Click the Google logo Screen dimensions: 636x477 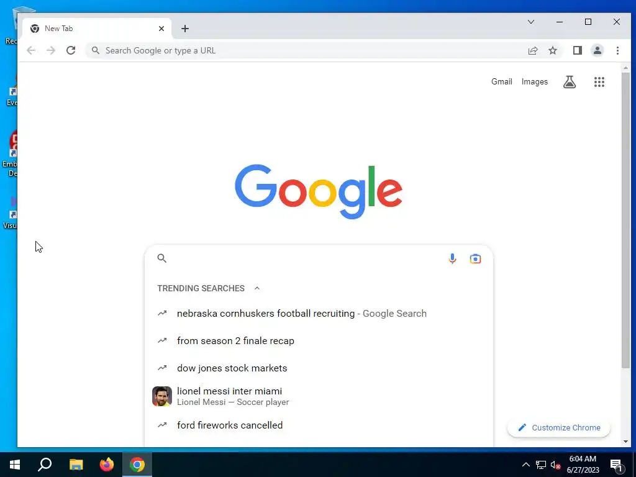coord(319,191)
